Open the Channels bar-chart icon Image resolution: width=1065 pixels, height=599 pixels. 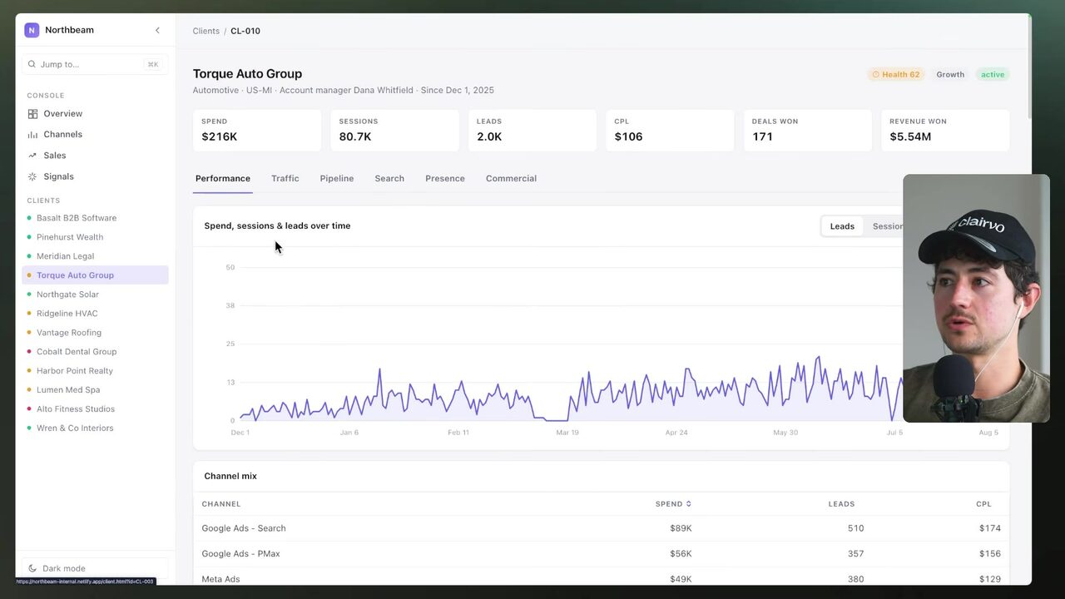tap(32, 135)
